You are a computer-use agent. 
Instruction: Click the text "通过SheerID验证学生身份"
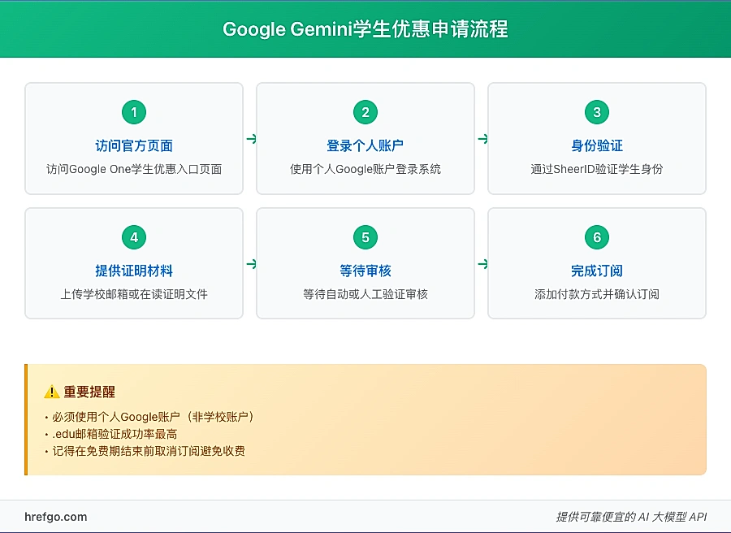tap(597, 169)
